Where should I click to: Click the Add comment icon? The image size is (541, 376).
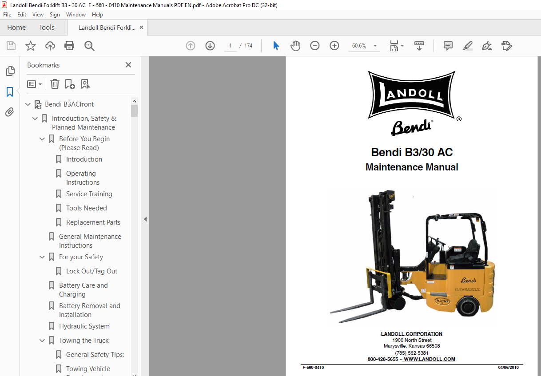(x=448, y=46)
